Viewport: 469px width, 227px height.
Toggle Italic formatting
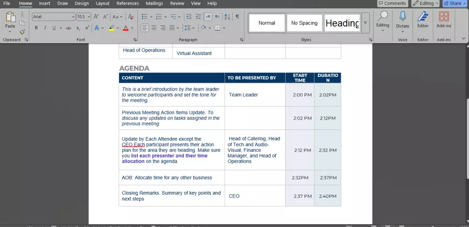click(x=45, y=28)
